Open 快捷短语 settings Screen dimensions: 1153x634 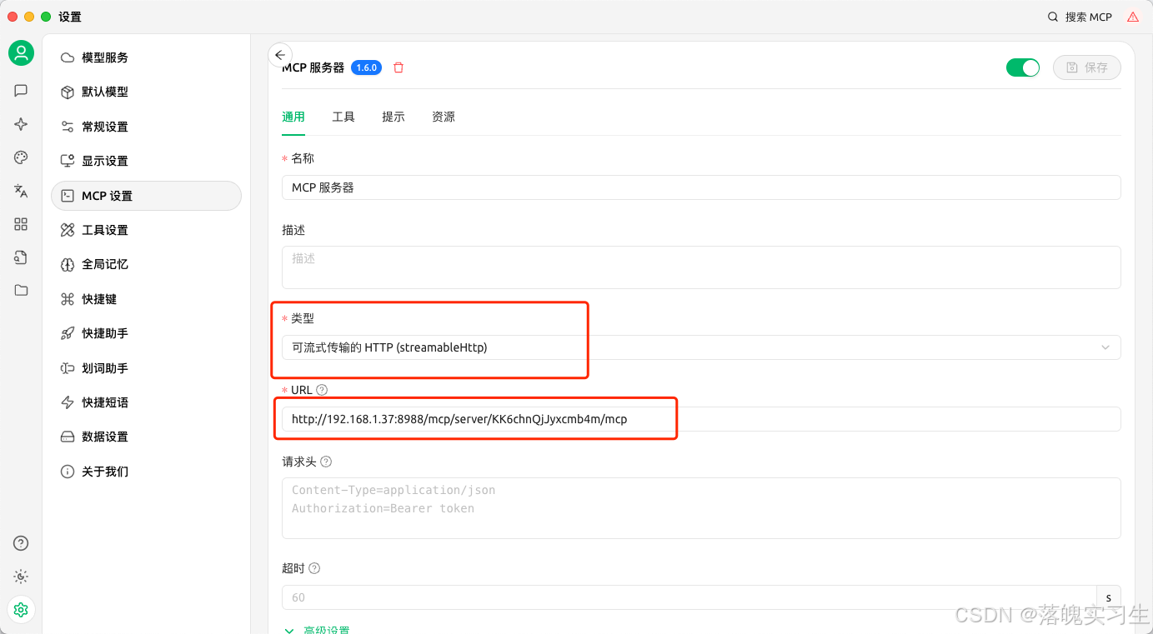coord(146,402)
